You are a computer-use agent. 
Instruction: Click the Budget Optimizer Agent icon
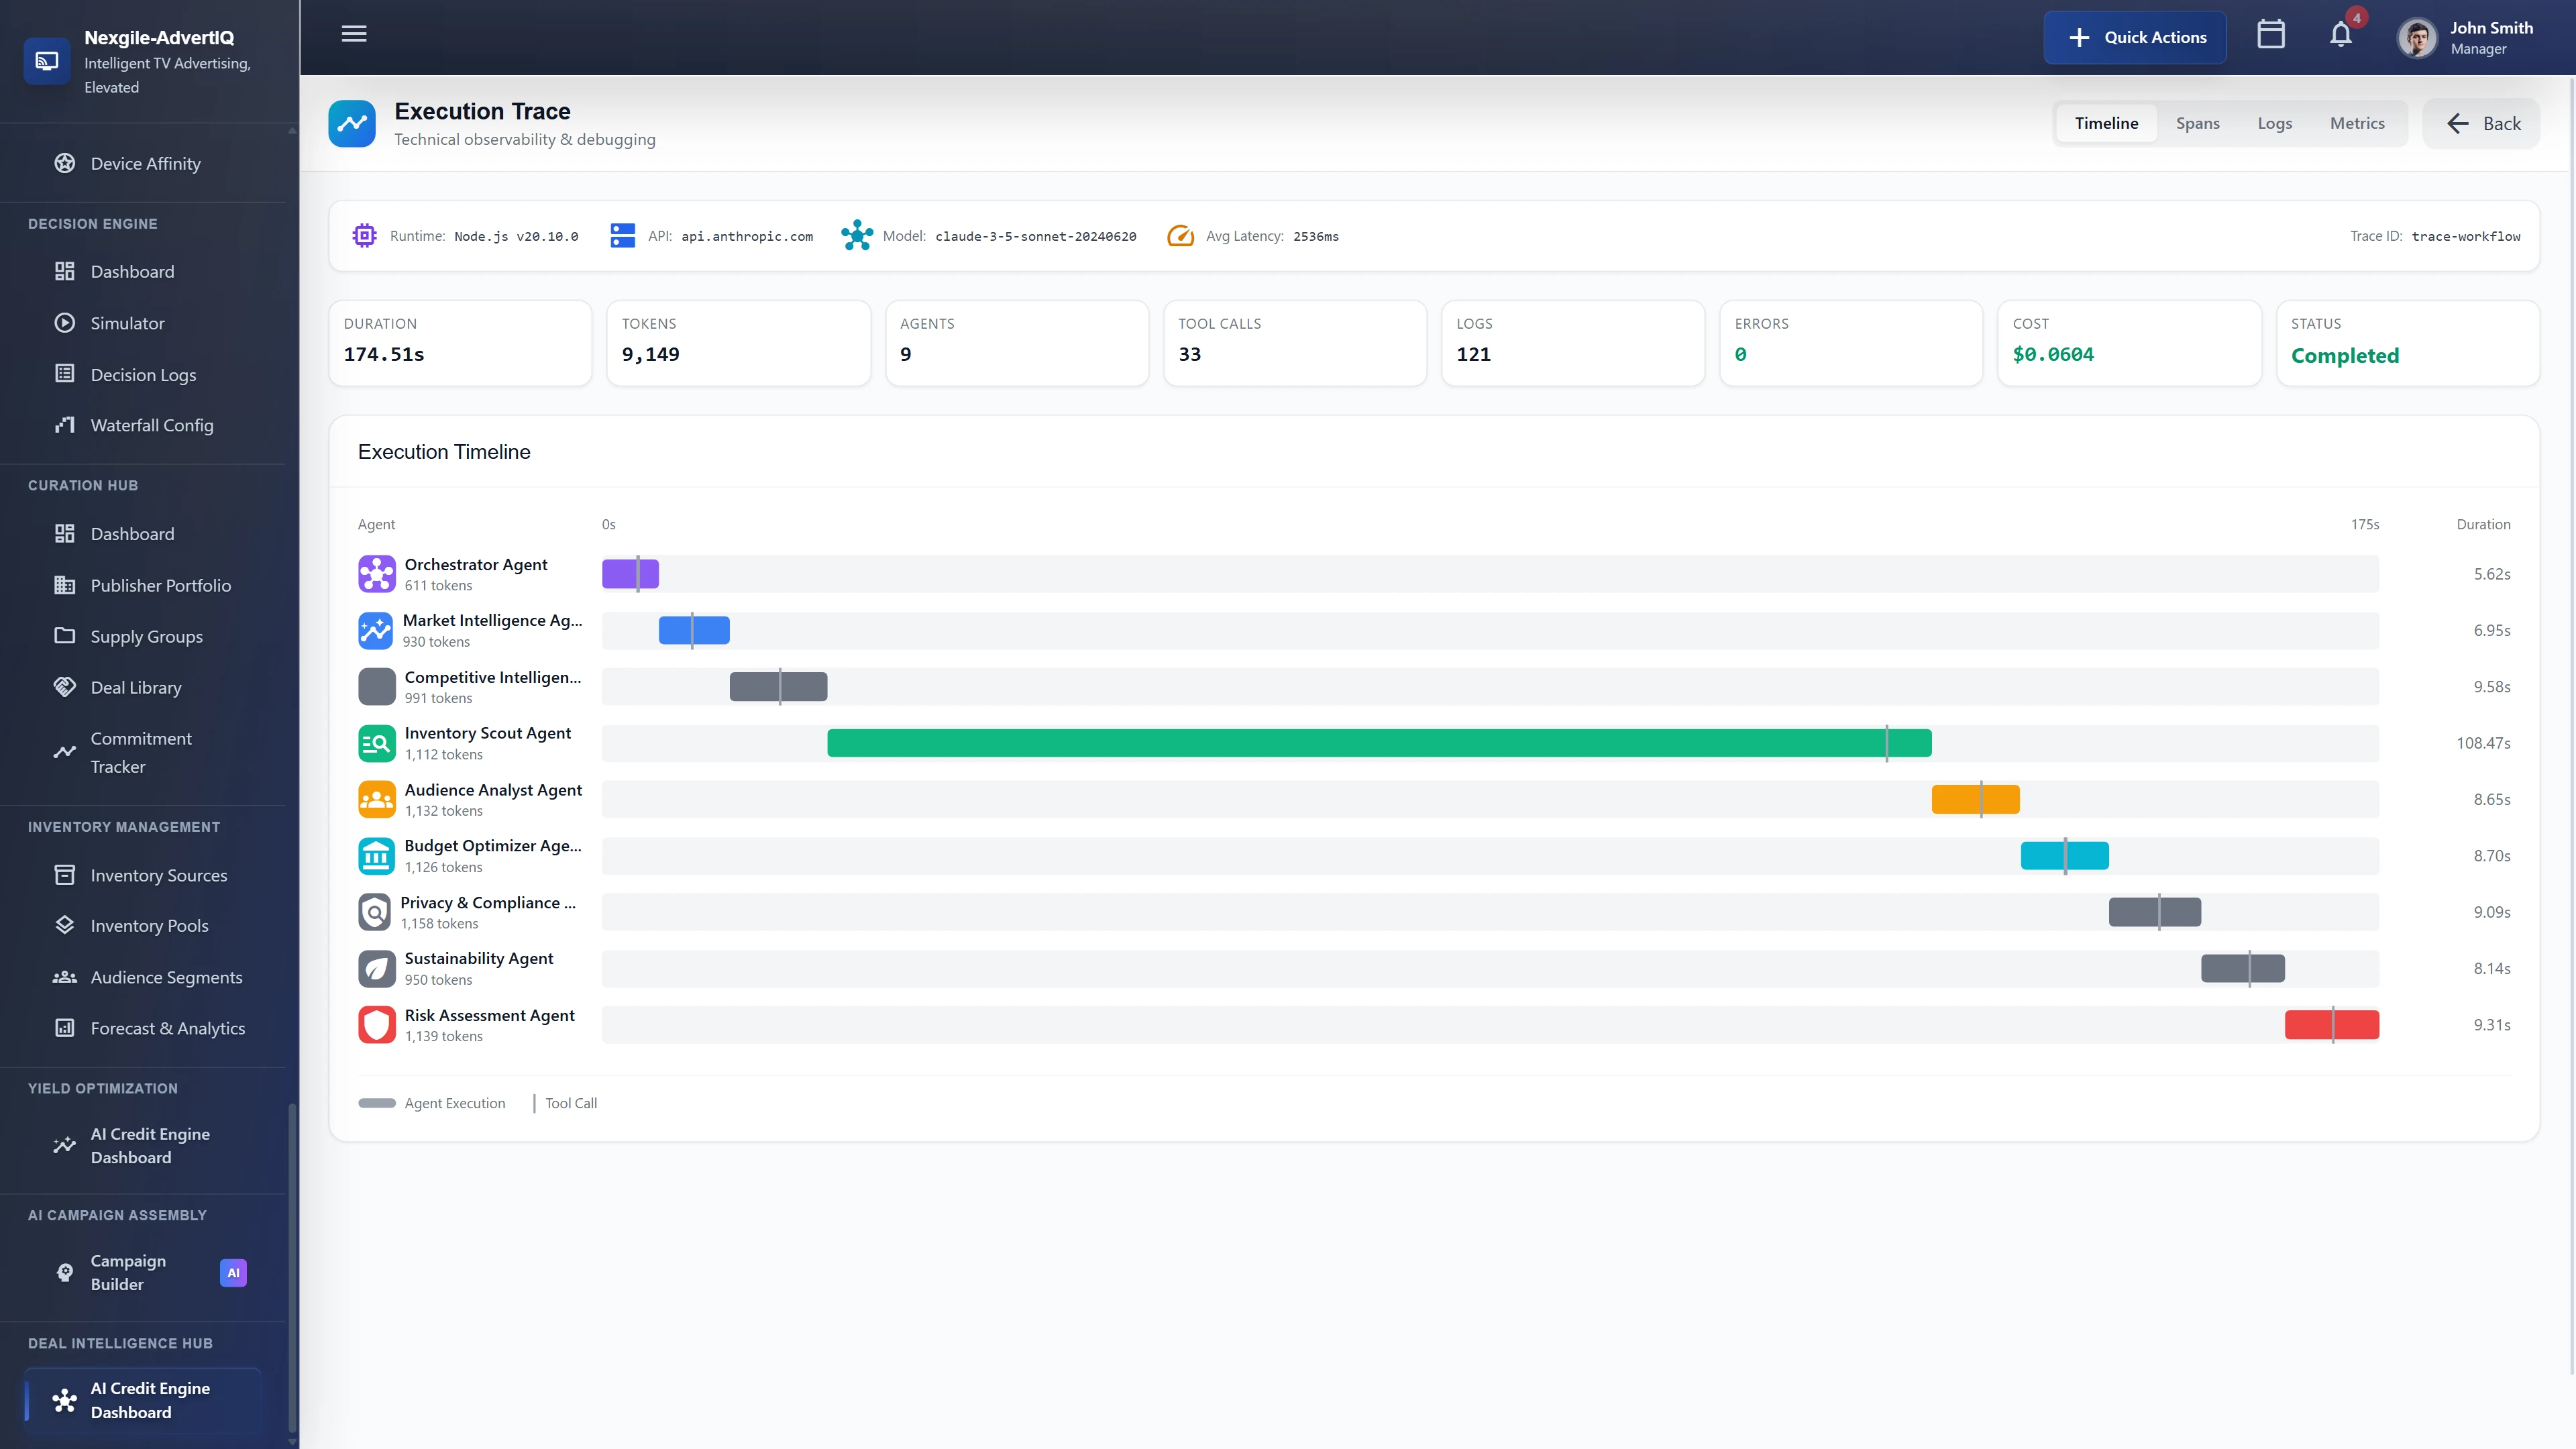[376, 855]
